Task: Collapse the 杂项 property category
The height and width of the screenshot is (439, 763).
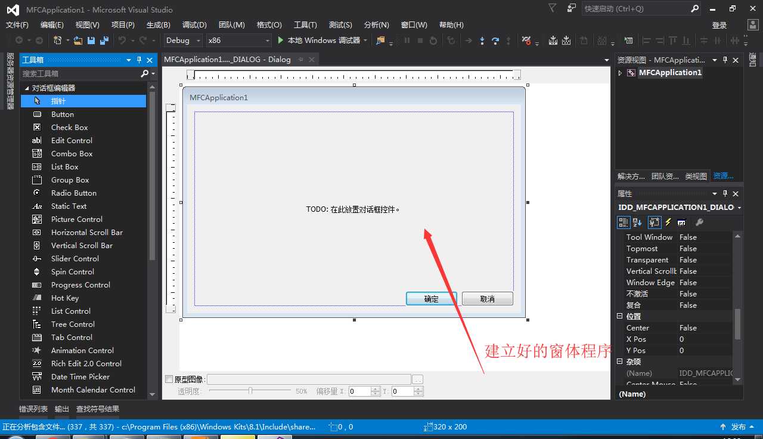Action: pos(620,362)
